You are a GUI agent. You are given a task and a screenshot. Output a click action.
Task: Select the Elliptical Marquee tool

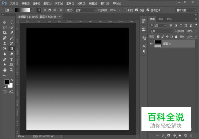tap(11, 22)
